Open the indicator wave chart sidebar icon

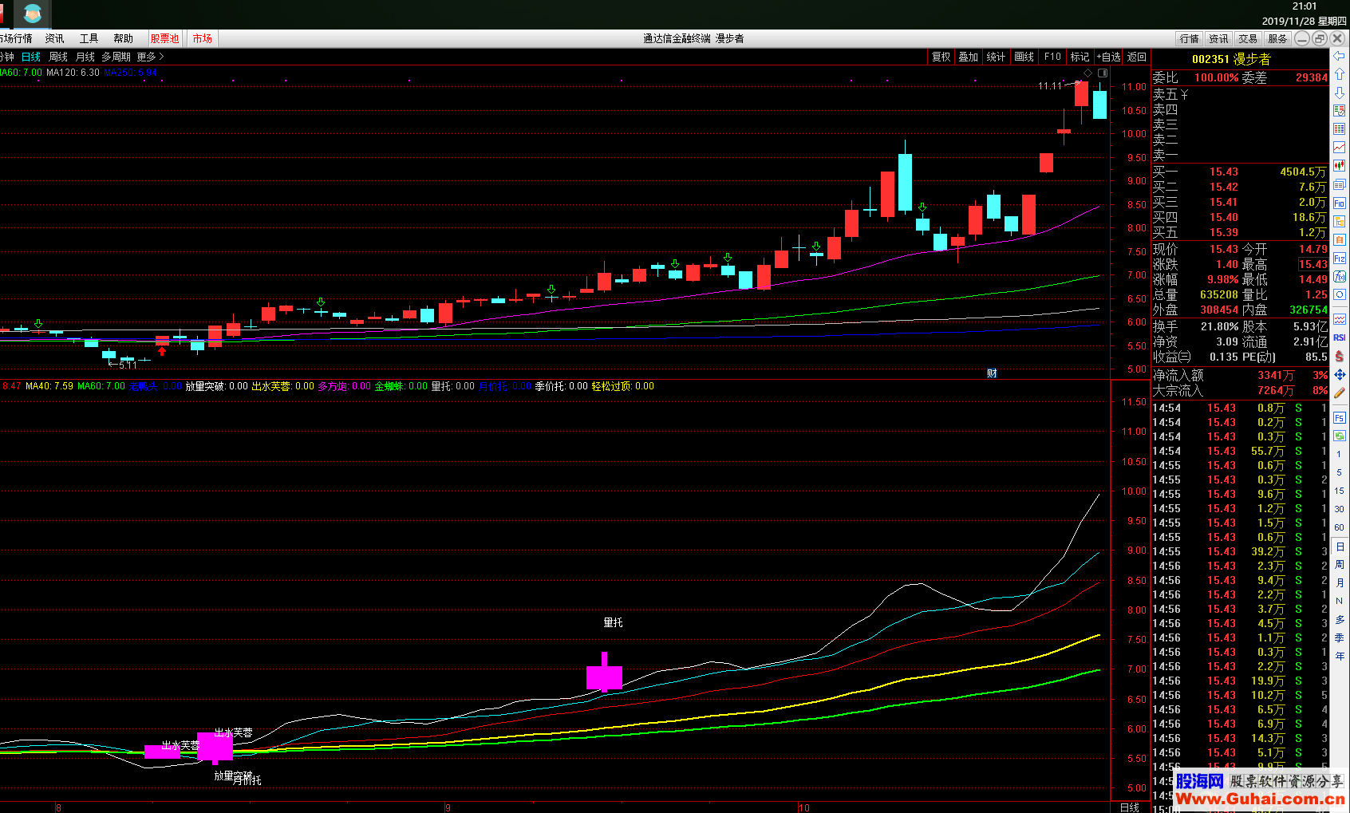[x=1339, y=319]
